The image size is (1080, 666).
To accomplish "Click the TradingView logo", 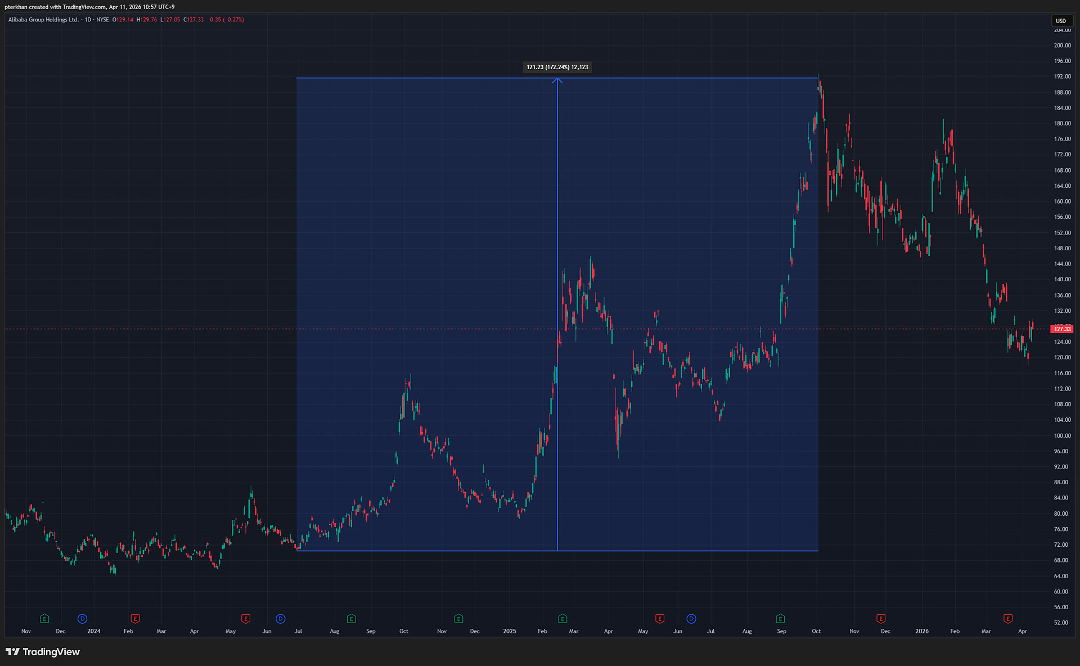I will [x=43, y=652].
